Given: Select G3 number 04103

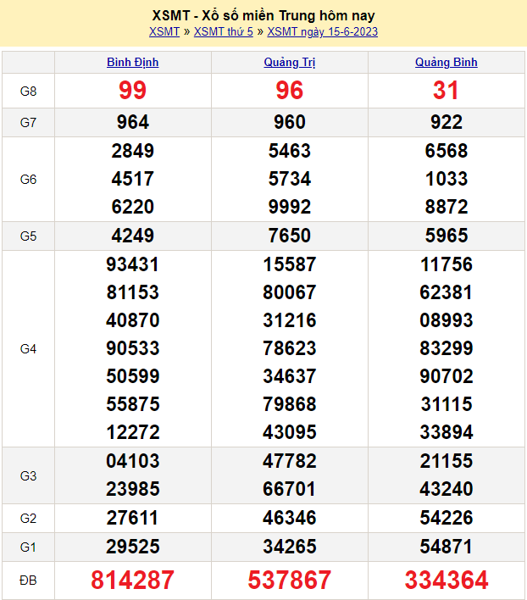Looking at the screenshot, I should point(133,461).
